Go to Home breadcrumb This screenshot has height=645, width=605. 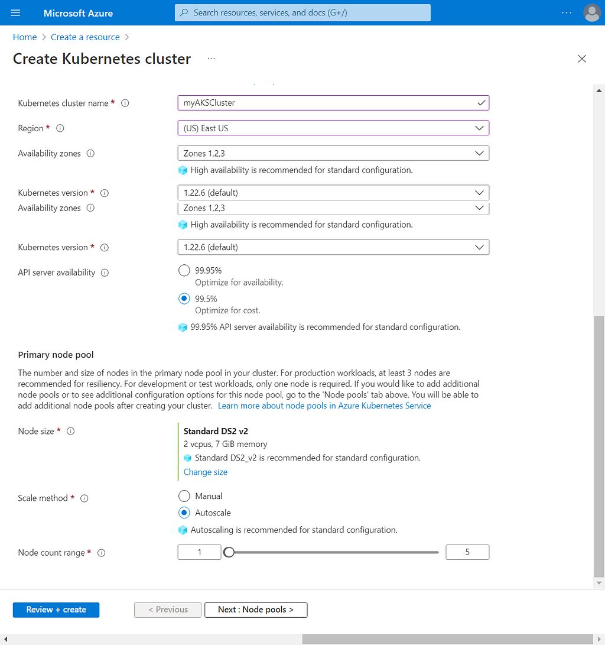click(x=25, y=37)
